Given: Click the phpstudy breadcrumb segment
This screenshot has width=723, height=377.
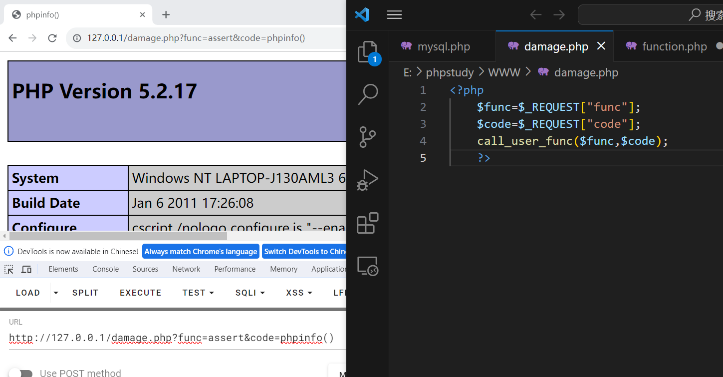Looking at the screenshot, I should click(x=450, y=72).
